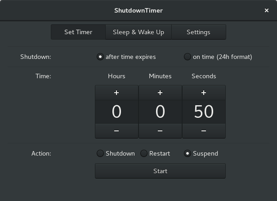The width and height of the screenshot is (277, 201).
Task: Choose Shutdown as the action
Action: 116,153
